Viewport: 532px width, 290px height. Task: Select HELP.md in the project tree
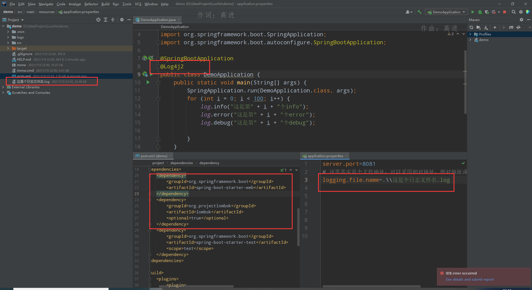click(x=24, y=59)
